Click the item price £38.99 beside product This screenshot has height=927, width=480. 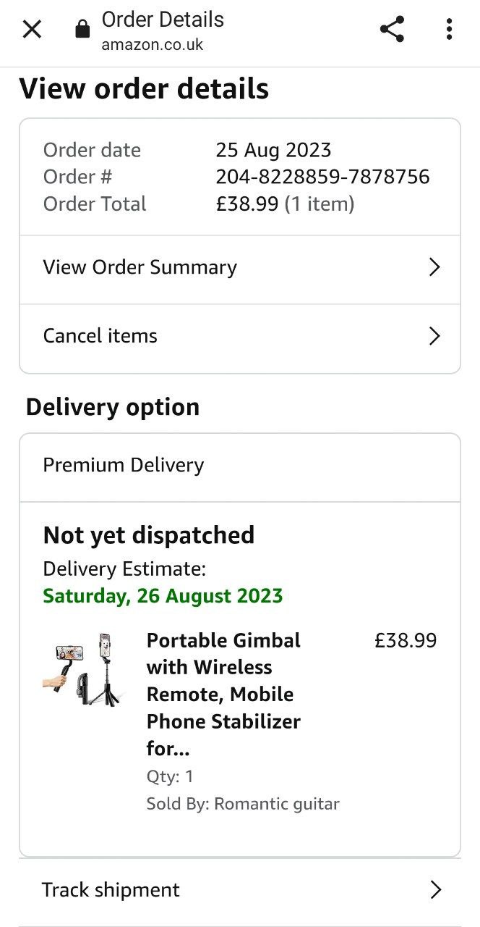(x=406, y=640)
